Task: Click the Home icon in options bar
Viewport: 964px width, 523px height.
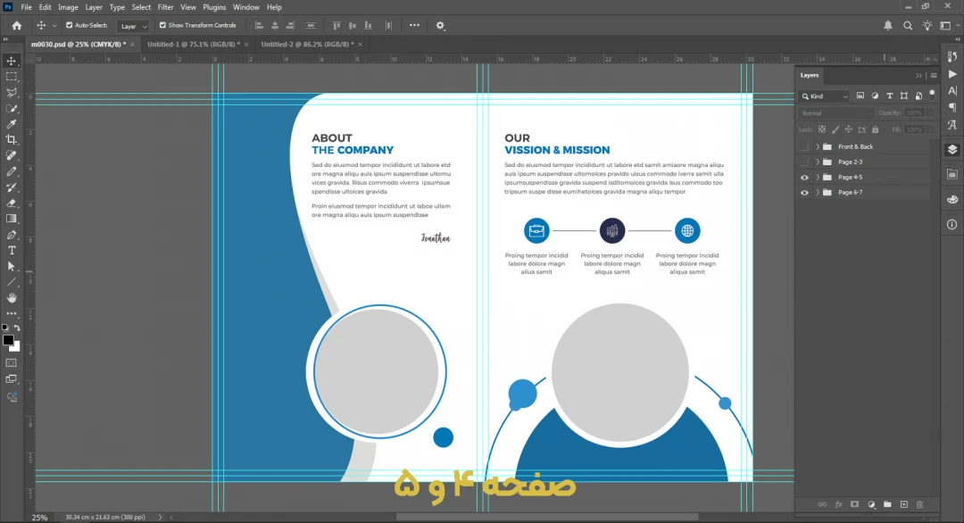Action: coord(16,26)
